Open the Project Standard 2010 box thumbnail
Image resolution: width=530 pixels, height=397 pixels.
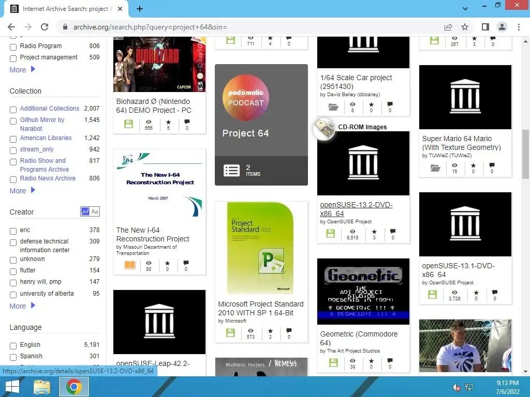pos(261,248)
